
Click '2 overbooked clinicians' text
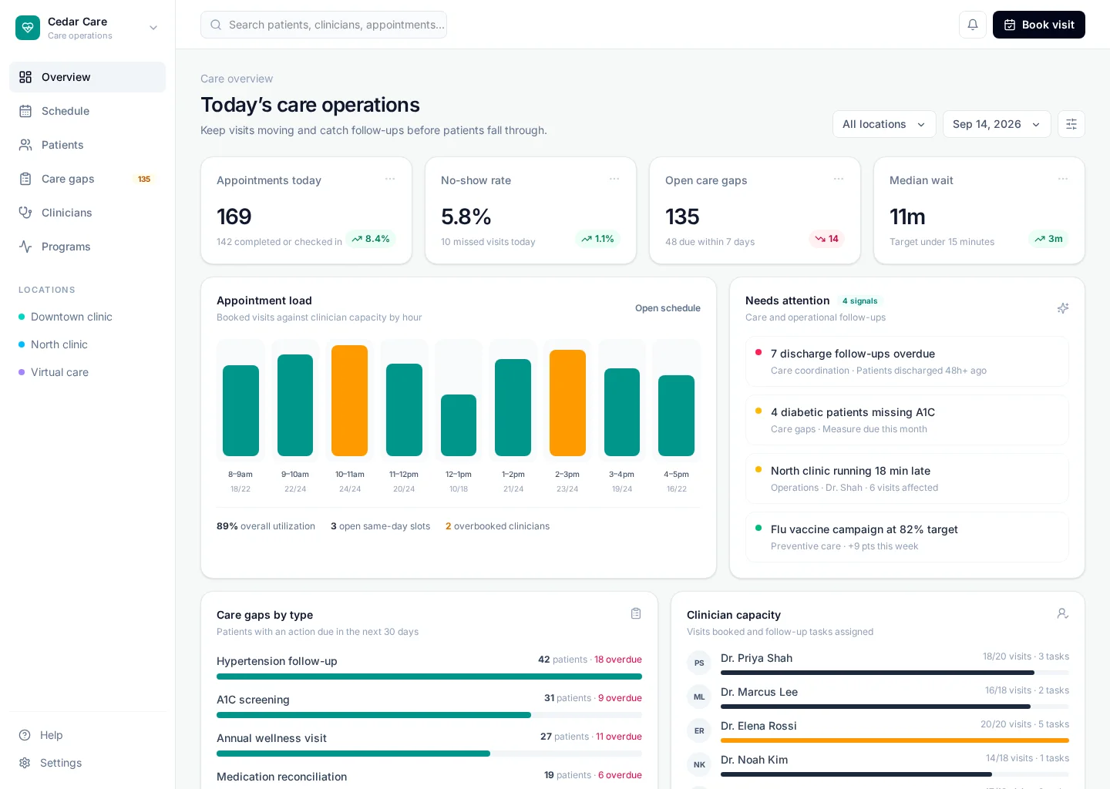click(497, 526)
